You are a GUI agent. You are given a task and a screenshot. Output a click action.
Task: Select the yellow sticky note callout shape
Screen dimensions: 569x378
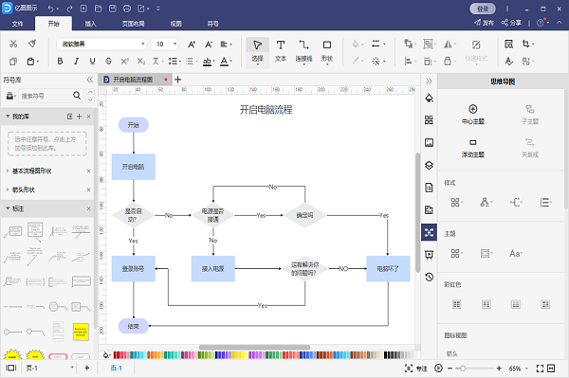(x=81, y=332)
